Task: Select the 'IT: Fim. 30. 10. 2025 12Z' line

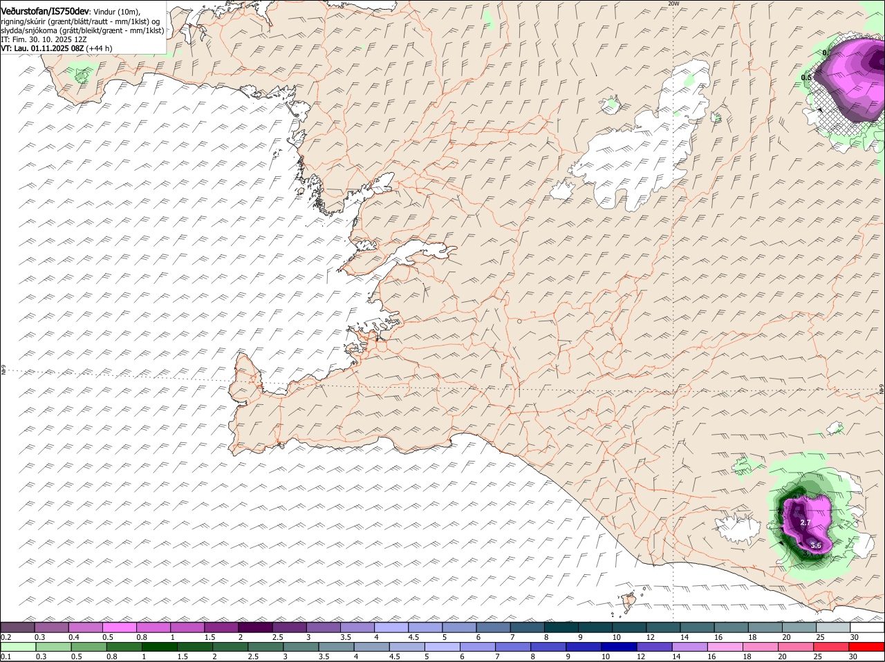Action: [44, 39]
